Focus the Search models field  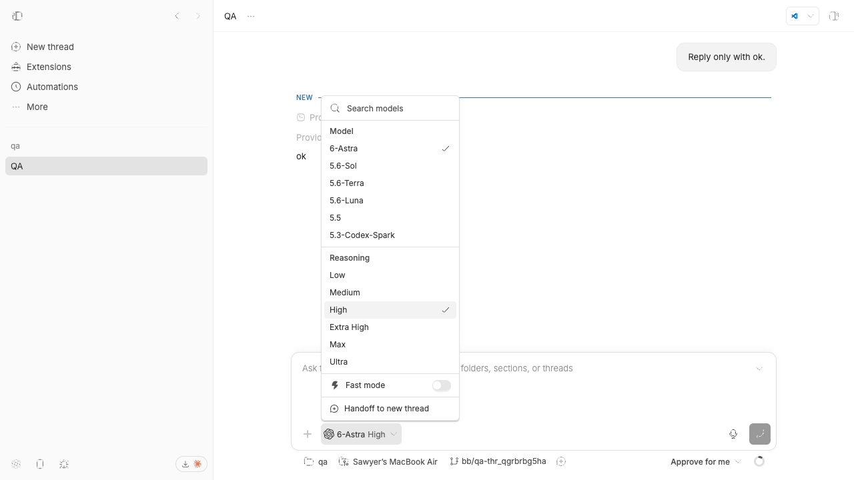click(x=390, y=109)
